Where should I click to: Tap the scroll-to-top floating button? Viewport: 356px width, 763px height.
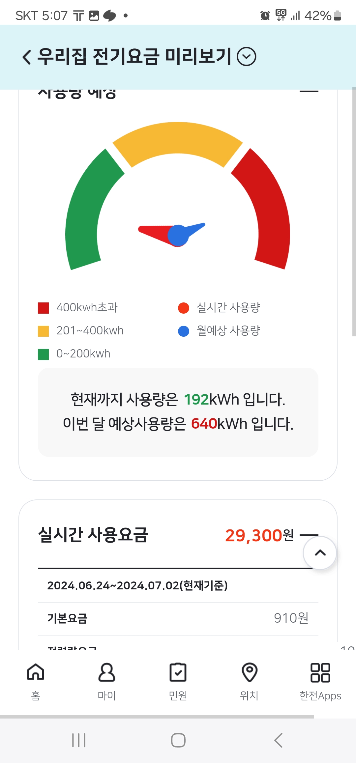320,553
